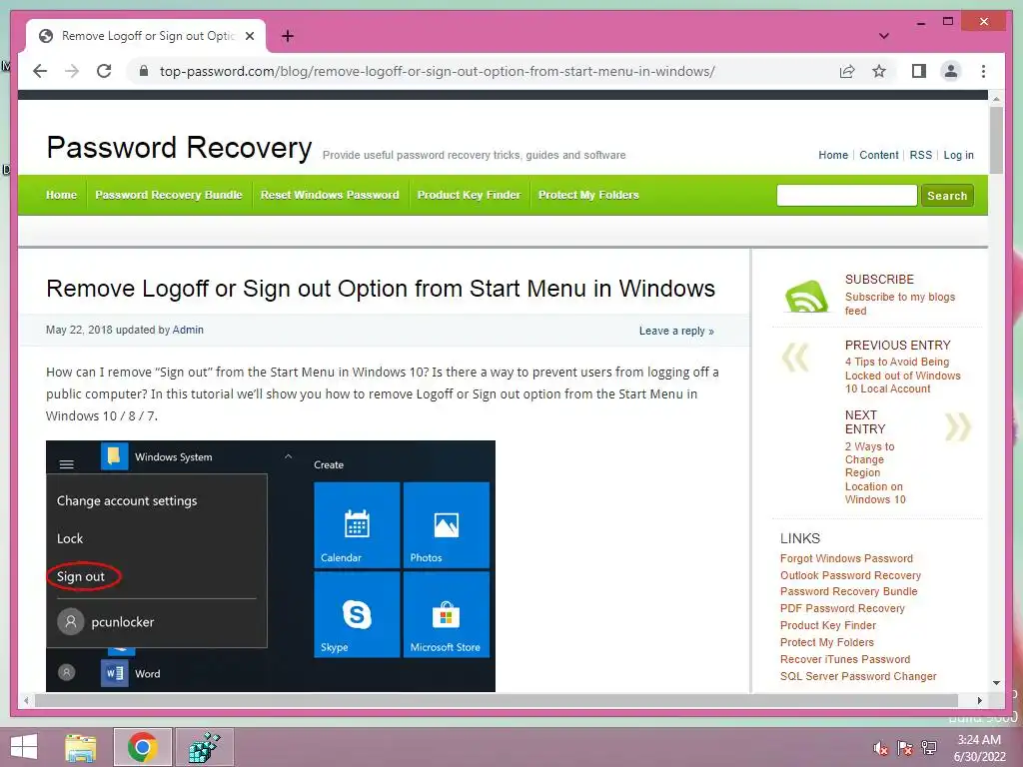The width and height of the screenshot is (1023, 767).
Task: Open PDF Password Recovery link
Action: tap(842, 608)
